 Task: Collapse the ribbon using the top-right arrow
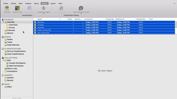tap(175, 4)
